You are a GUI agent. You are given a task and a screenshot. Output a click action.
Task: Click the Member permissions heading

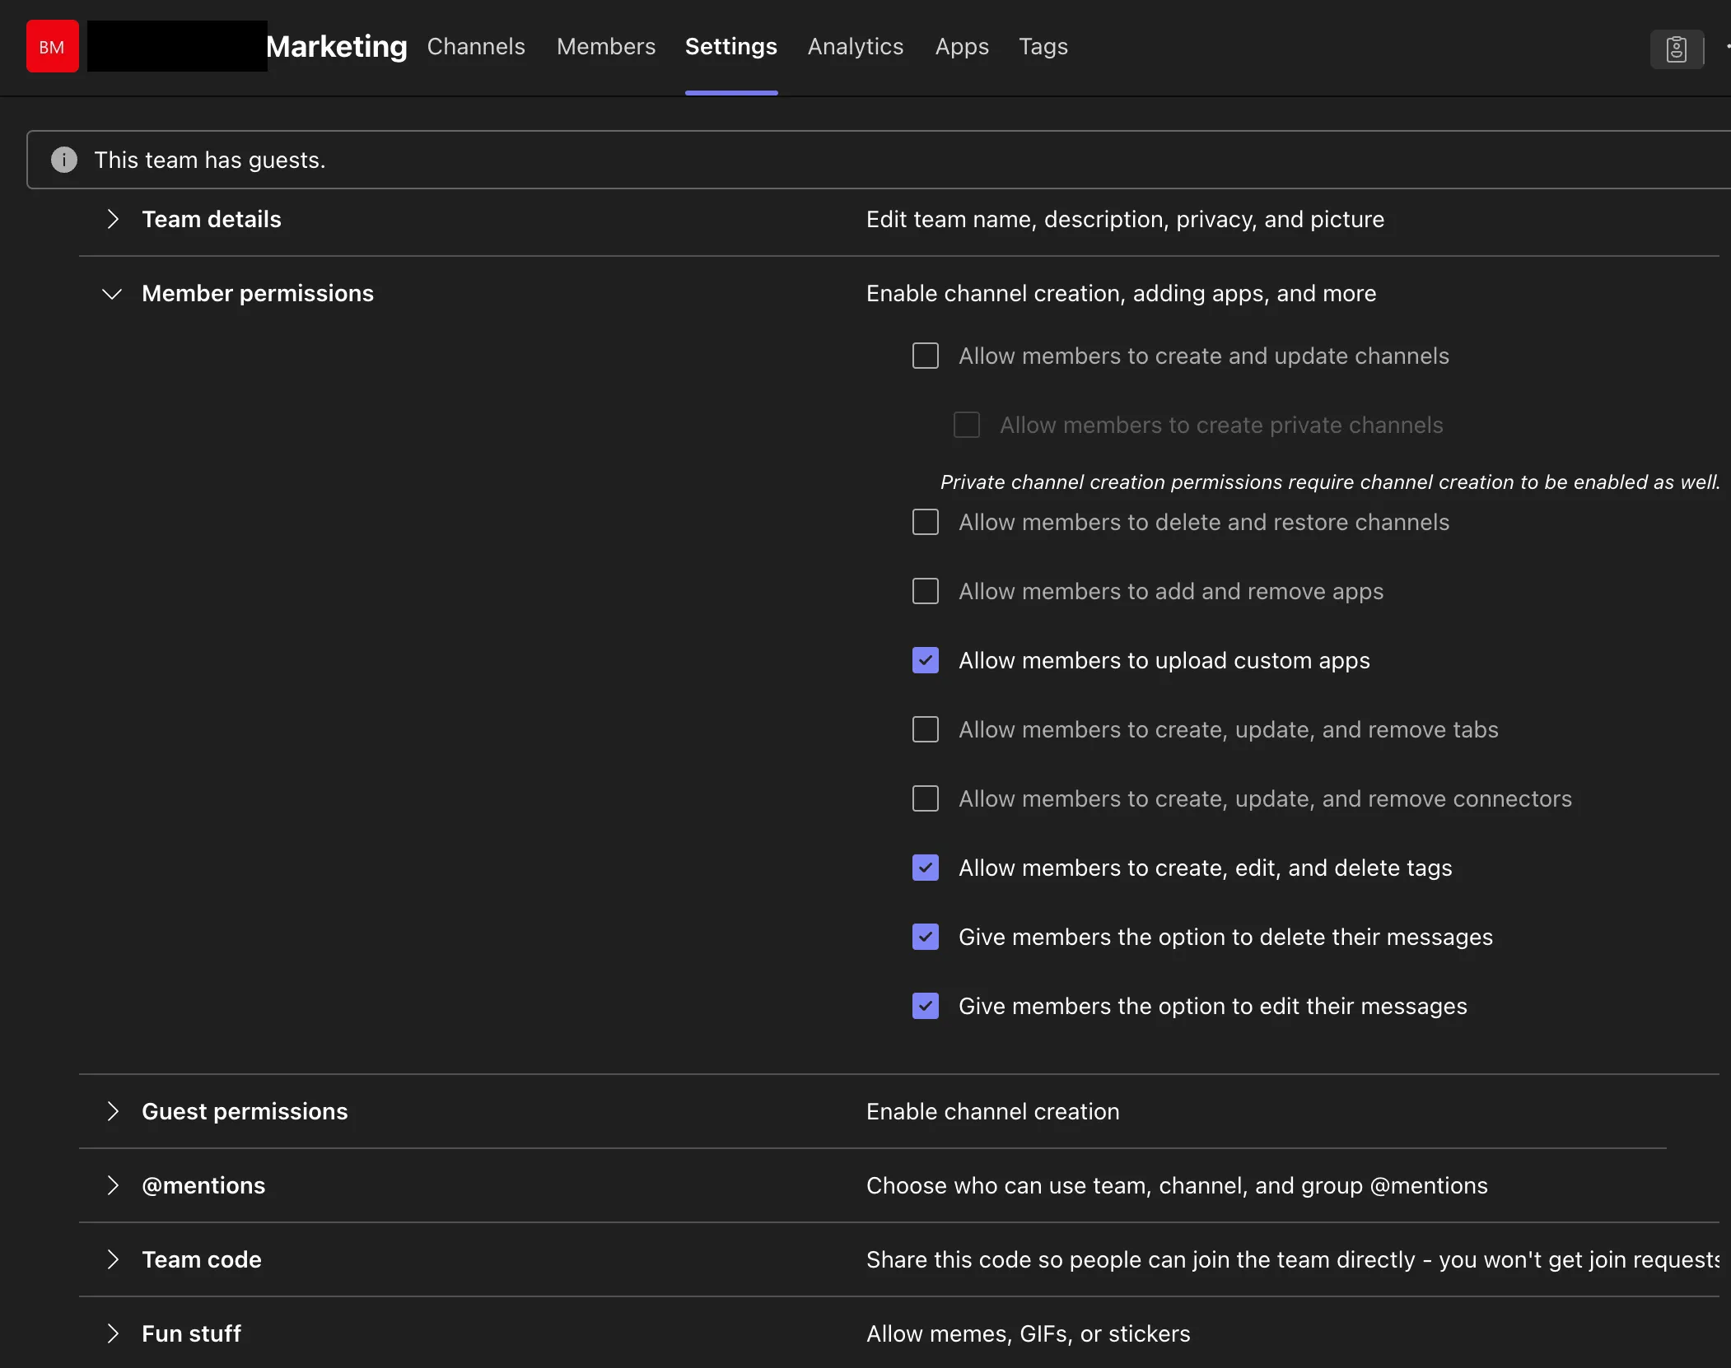click(x=258, y=293)
